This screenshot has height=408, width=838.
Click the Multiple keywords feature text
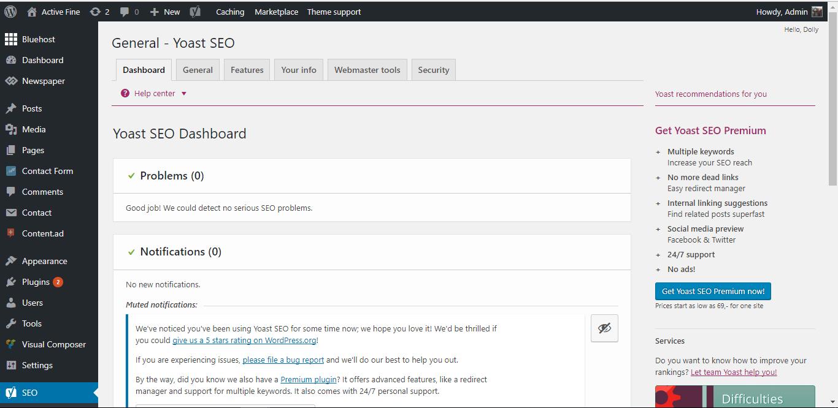tap(701, 151)
